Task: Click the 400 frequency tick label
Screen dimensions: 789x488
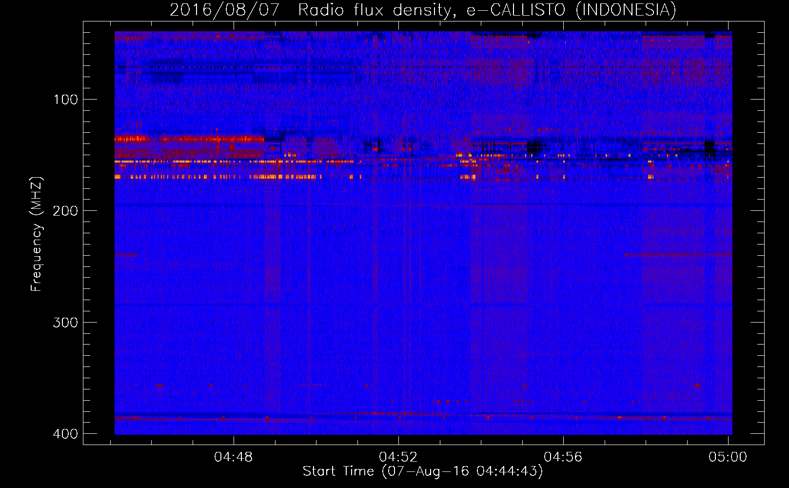Action: (65, 434)
